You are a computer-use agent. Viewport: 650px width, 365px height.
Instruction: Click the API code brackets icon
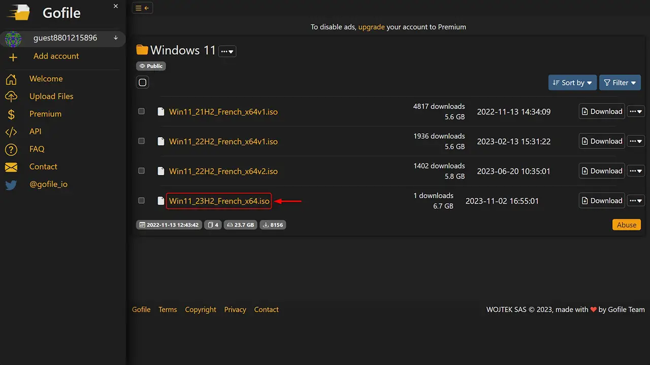coord(11,132)
